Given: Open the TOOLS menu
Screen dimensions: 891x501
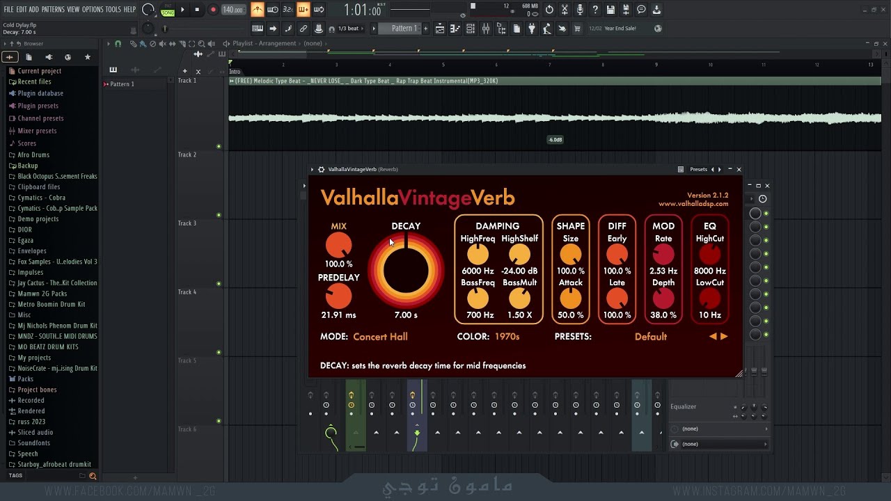Looking at the screenshot, I should (x=113, y=10).
